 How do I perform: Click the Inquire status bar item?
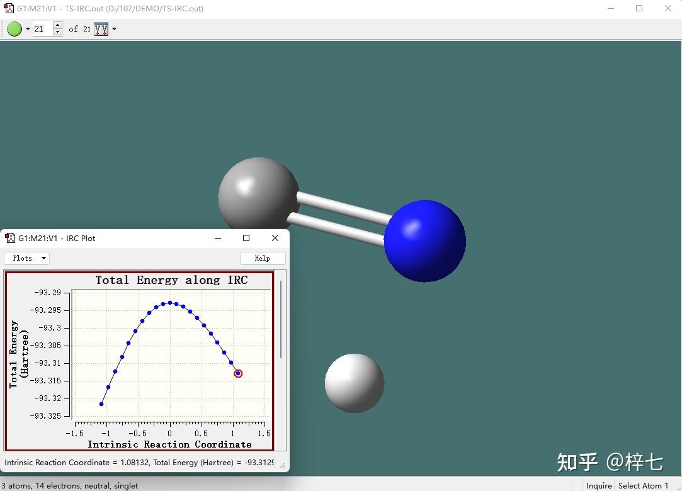[x=599, y=486]
